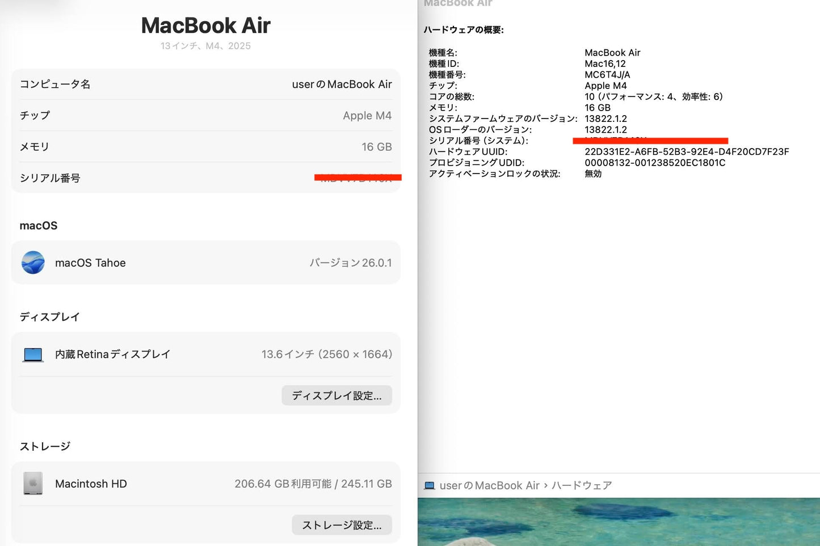Click プロビジョニングUDID value 00008132-001238520EC1801C
Image resolution: width=820 pixels, height=546 pixels.
655,163
